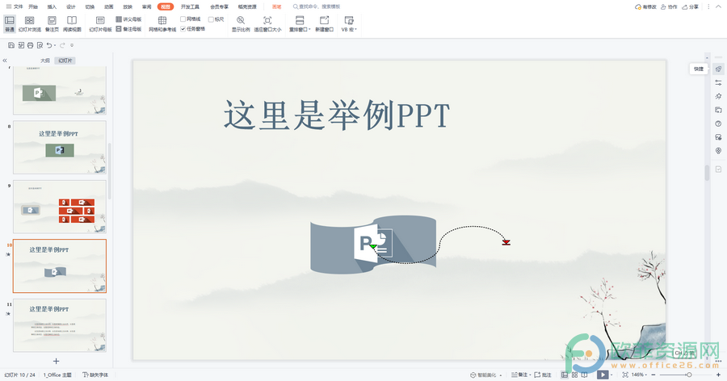Image resolution: width=727 pixels, height=381 pixels.
Task: Click the fit-slide zoom icon in status bar
Action: [625, 375]
